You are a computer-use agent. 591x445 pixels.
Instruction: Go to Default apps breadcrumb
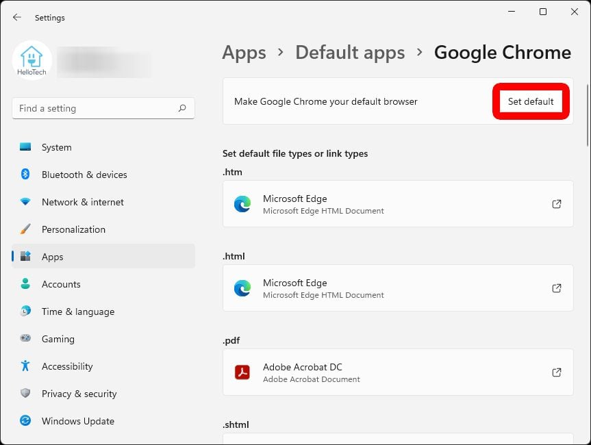(x=350, y=53)
